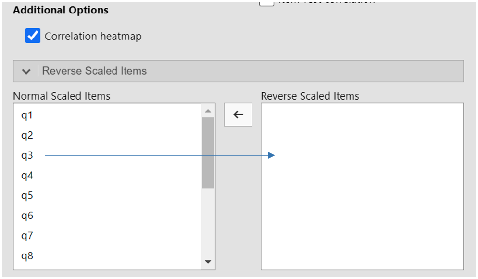
Task: Uncheck the Correlation heatmap checkbox
Action: 33,36
